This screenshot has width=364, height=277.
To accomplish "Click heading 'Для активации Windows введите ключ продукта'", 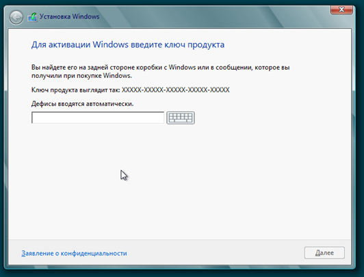I will pyautogui.click(x=128, y=44).
